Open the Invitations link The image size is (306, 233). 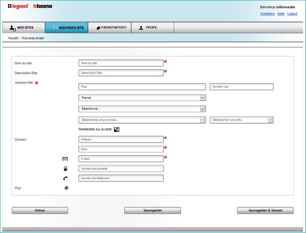(267, 14)
